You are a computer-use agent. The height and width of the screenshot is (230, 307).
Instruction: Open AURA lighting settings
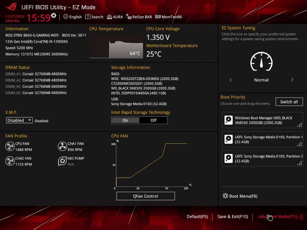(x=115, y=17)
